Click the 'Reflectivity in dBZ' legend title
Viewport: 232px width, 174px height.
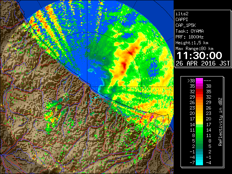pyautogui.click(x=220, y=122)
